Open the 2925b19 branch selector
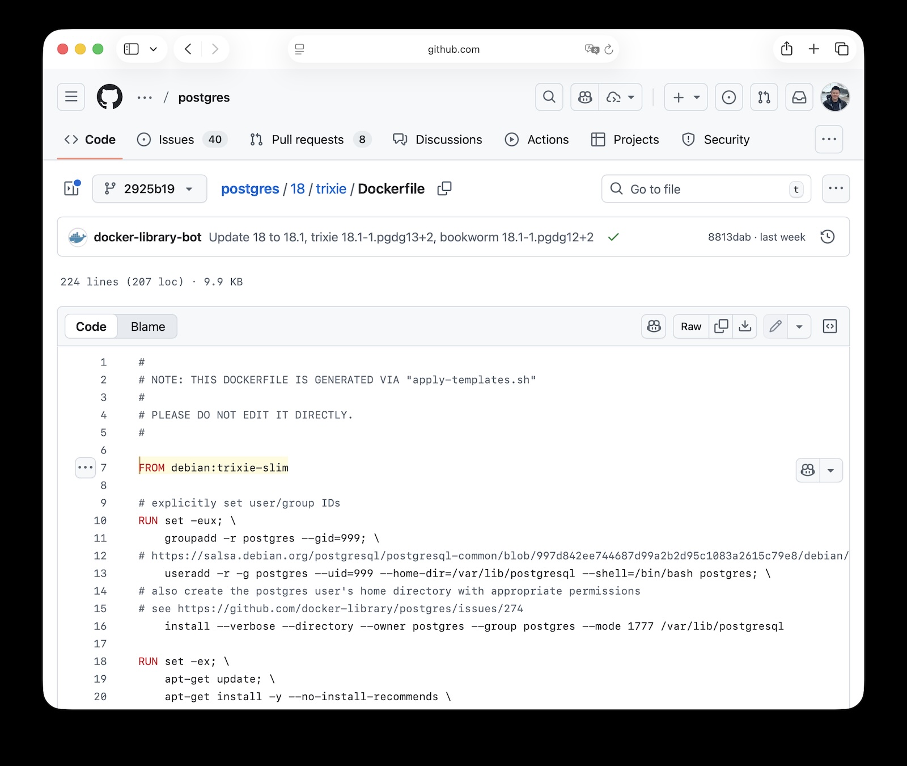 click(149, 188)
